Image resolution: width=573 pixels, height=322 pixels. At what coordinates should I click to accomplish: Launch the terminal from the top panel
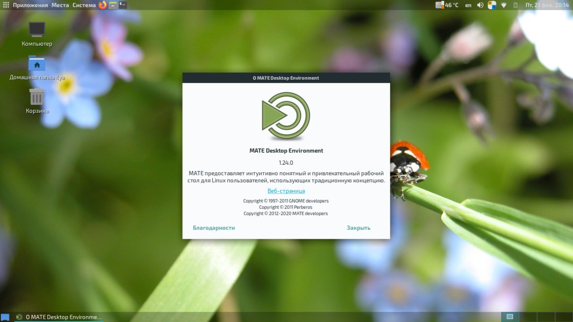pos(122,5)
